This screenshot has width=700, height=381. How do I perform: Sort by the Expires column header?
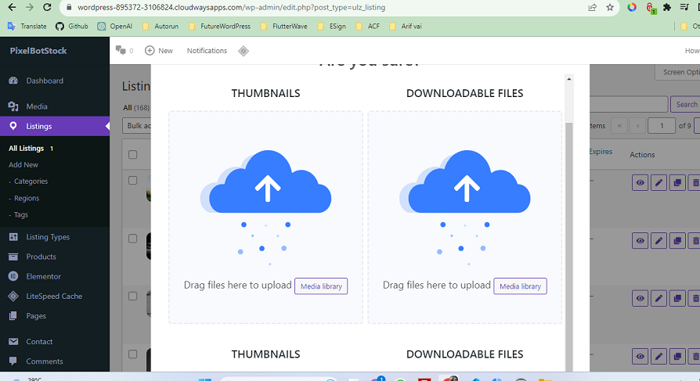[x=601, y=152]
